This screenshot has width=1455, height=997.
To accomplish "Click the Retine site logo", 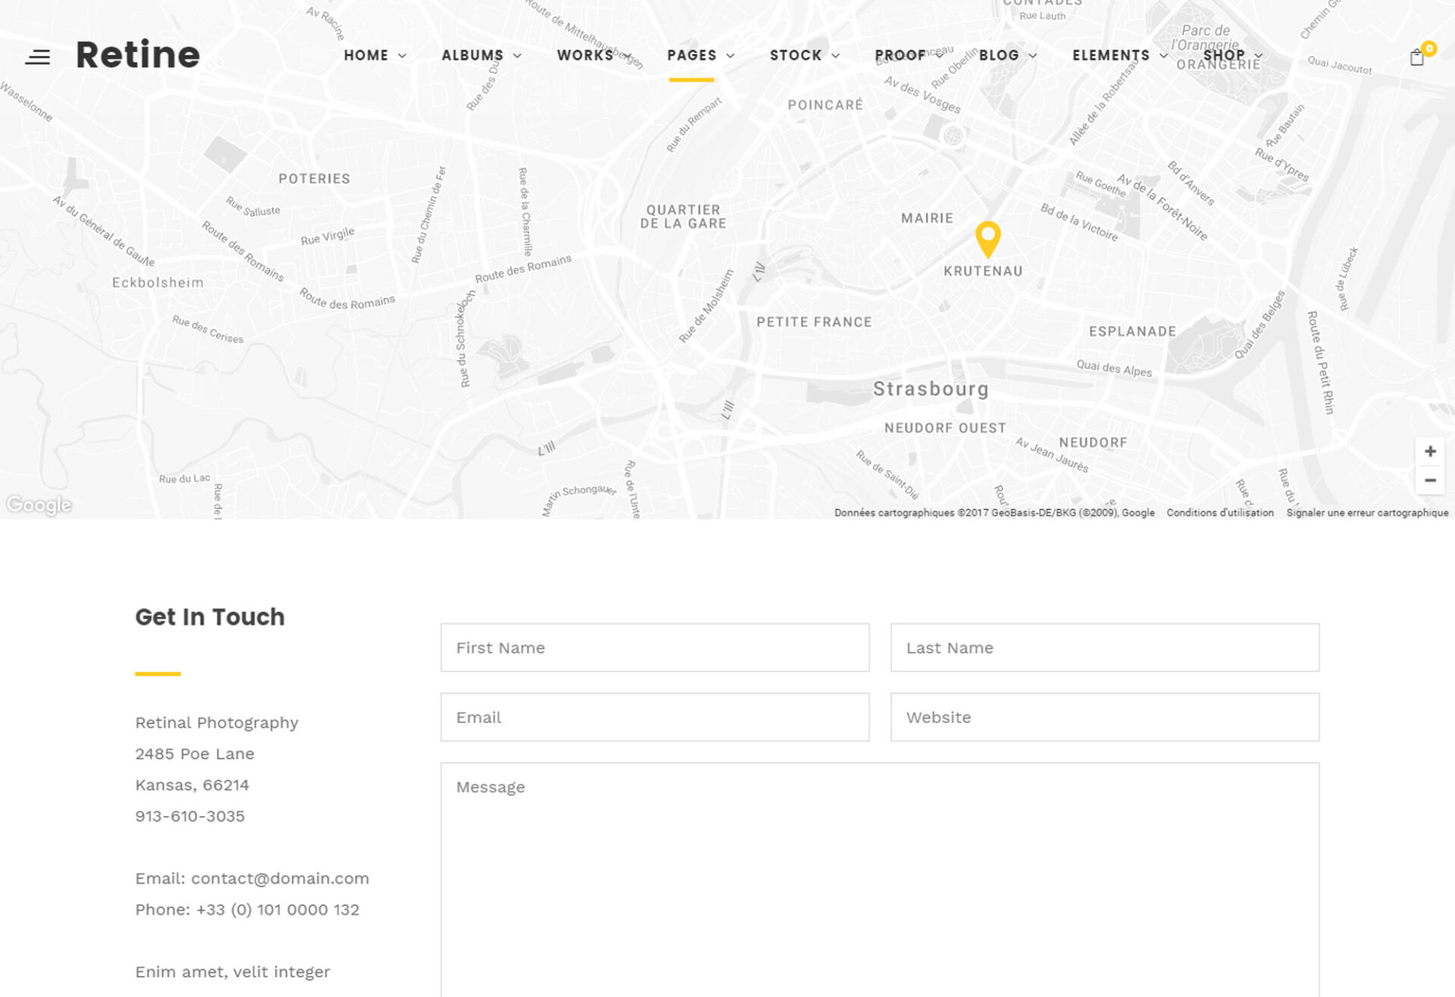I will pos(138,55).
